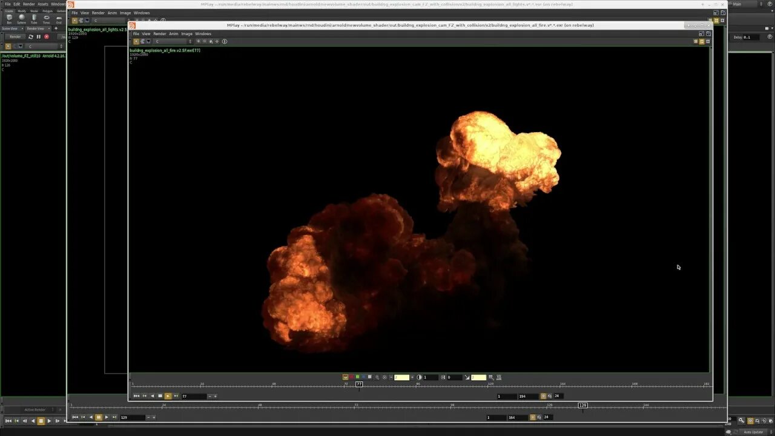
Task: Click Render button in Houdini render view
Action: click(x=15, y=37)
